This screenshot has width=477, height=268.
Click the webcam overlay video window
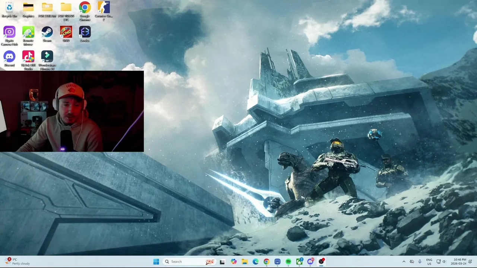tap(72, 111)
